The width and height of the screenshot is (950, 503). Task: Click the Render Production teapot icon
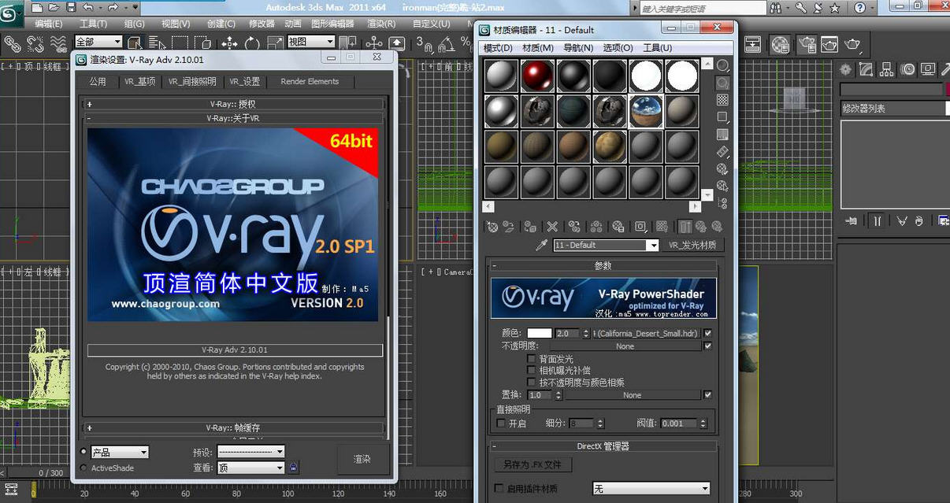[x=852, y=44]
